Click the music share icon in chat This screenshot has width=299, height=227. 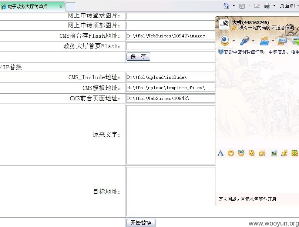point(284,153)
